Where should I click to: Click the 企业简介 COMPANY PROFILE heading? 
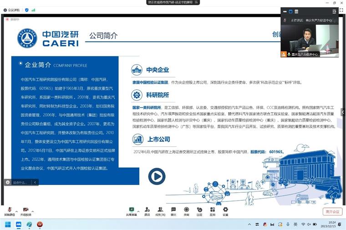[56, 65]
